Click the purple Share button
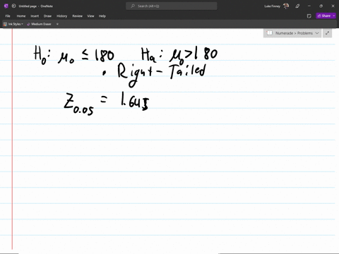 (x=324, y=16)
